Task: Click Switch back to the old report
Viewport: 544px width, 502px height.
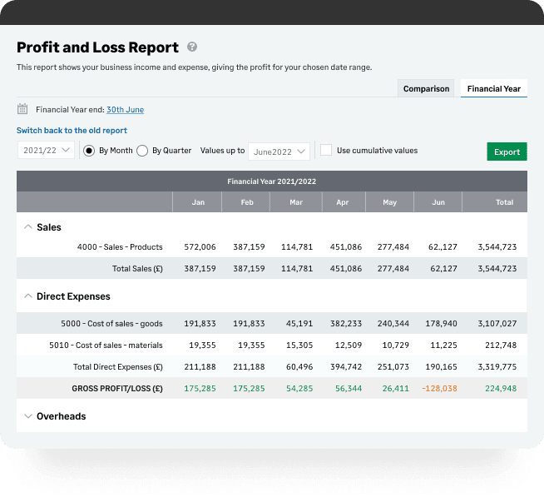Action: 72,131
